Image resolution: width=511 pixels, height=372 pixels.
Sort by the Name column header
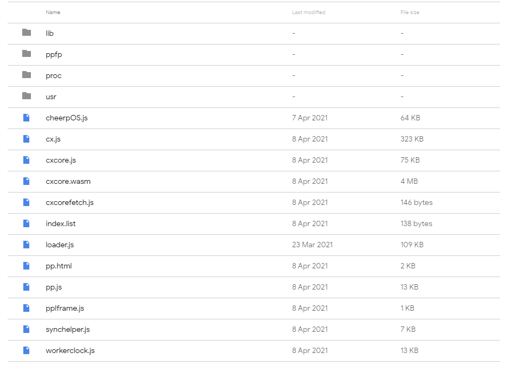pos(53,12)
